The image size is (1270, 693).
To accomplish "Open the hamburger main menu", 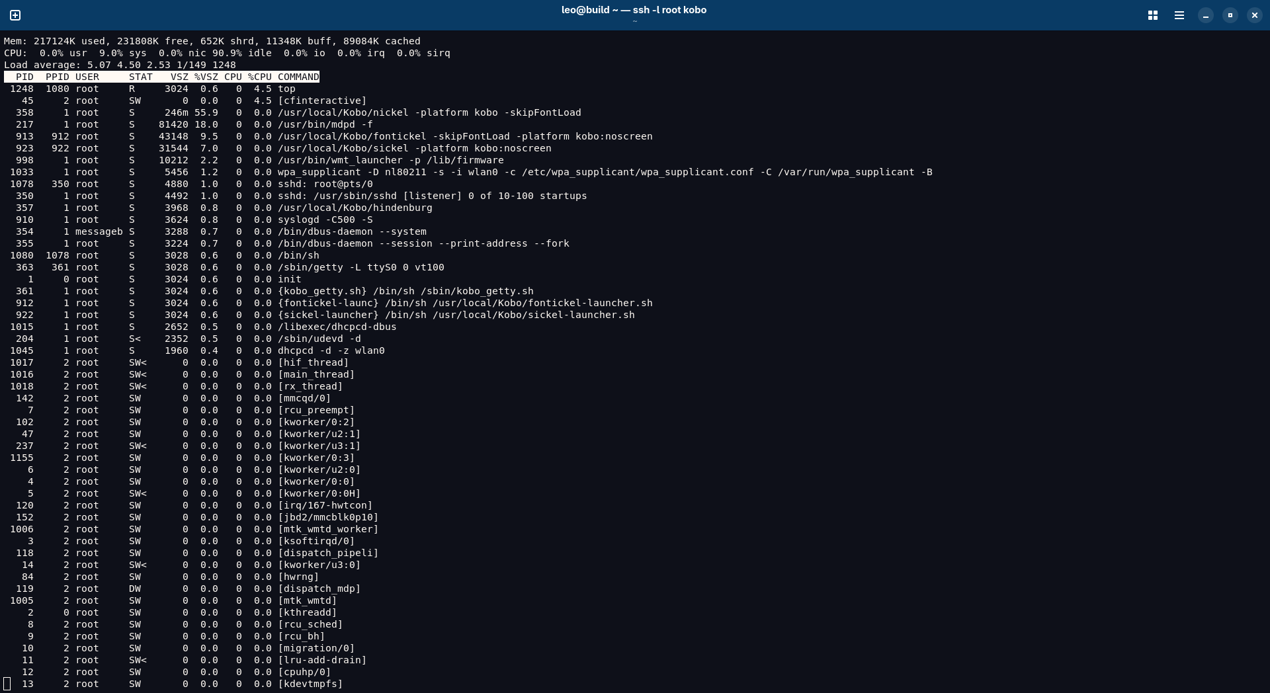I will pyautogui.click(x=1179, y=15).
